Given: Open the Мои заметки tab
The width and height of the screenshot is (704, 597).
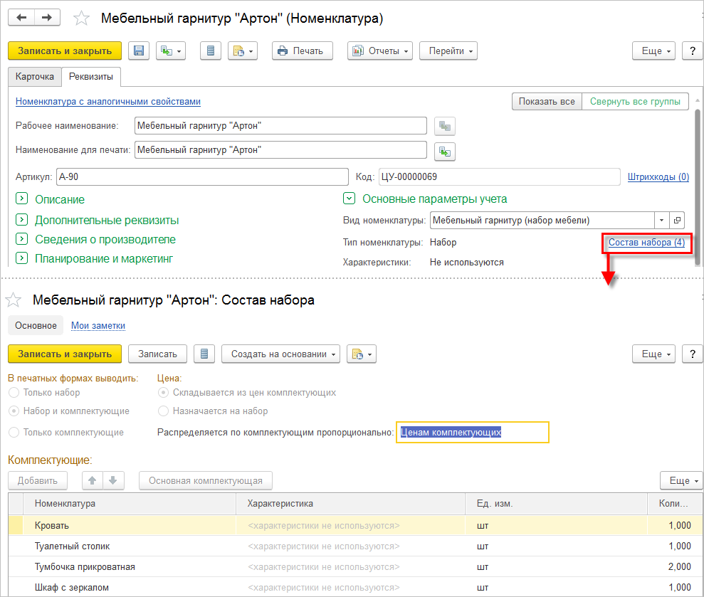Looking at the screenshot, I should coord(98,325).
